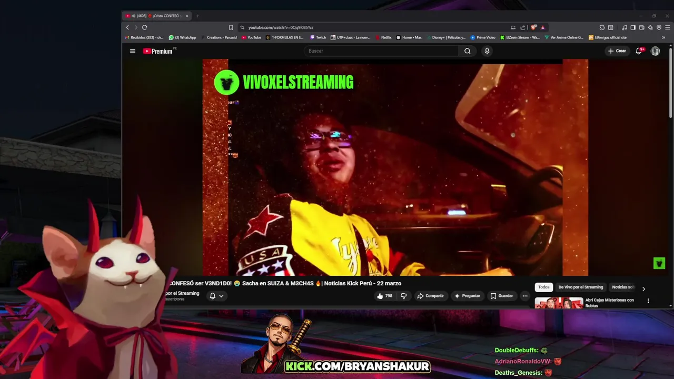The image size is (674, 379).
Task: Go to YouTube Premium home logo
Action: coord(158,51)
